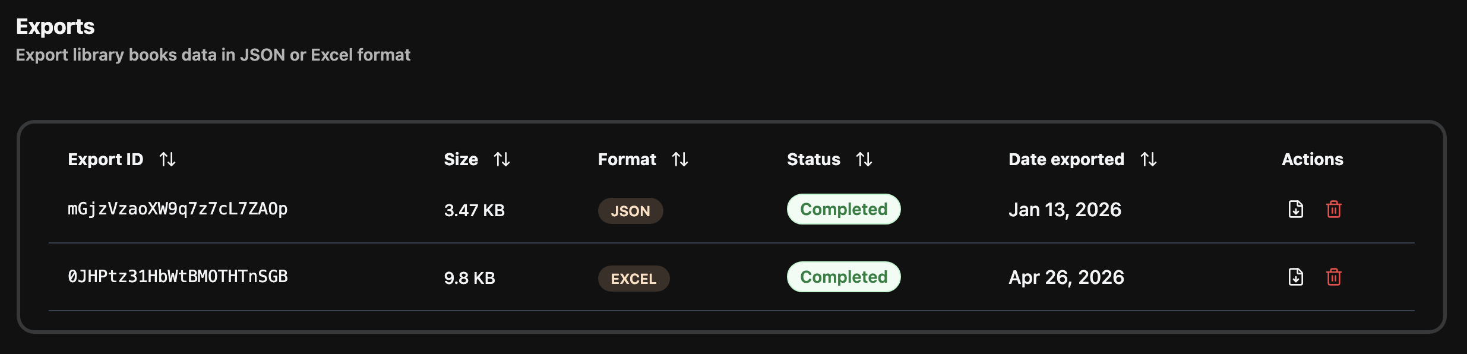Click the export dated Apr 26, 2026
The height and width of the screenshot is (354, 1467).
click(1066, 277)
